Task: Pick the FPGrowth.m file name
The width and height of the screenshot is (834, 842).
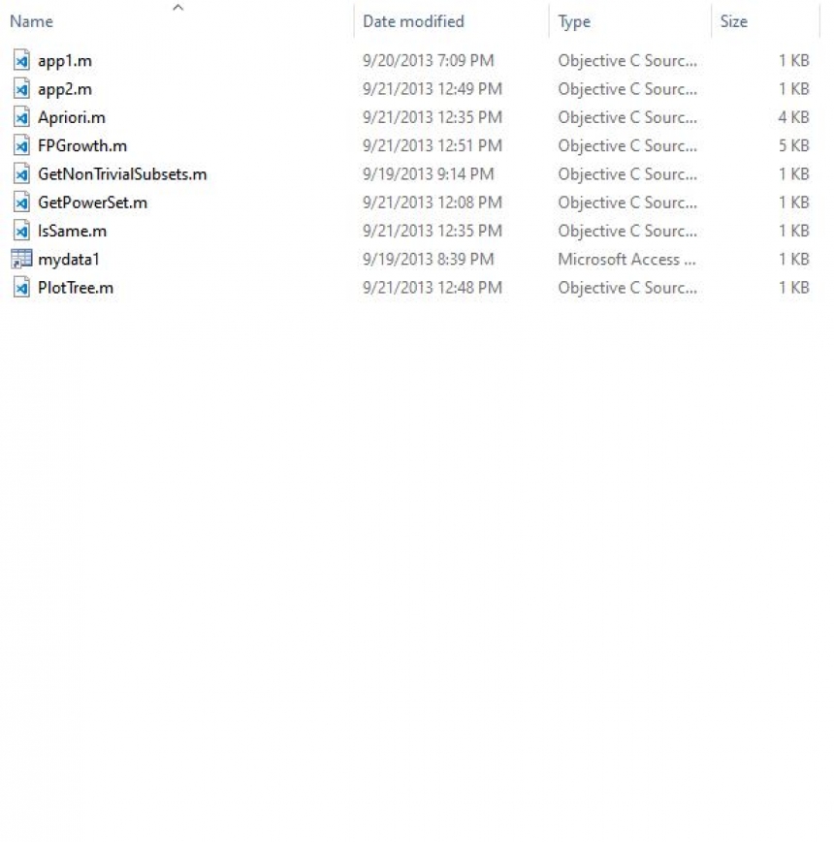Action: (82, 145)
